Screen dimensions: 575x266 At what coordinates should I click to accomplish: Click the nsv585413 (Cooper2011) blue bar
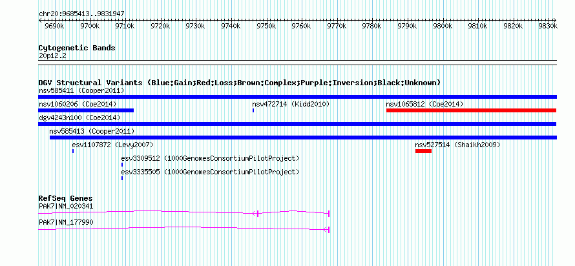(x=303, y=138)
